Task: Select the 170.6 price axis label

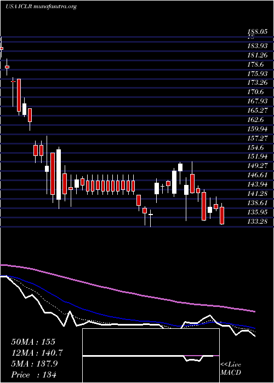Action: coord(256,92)
